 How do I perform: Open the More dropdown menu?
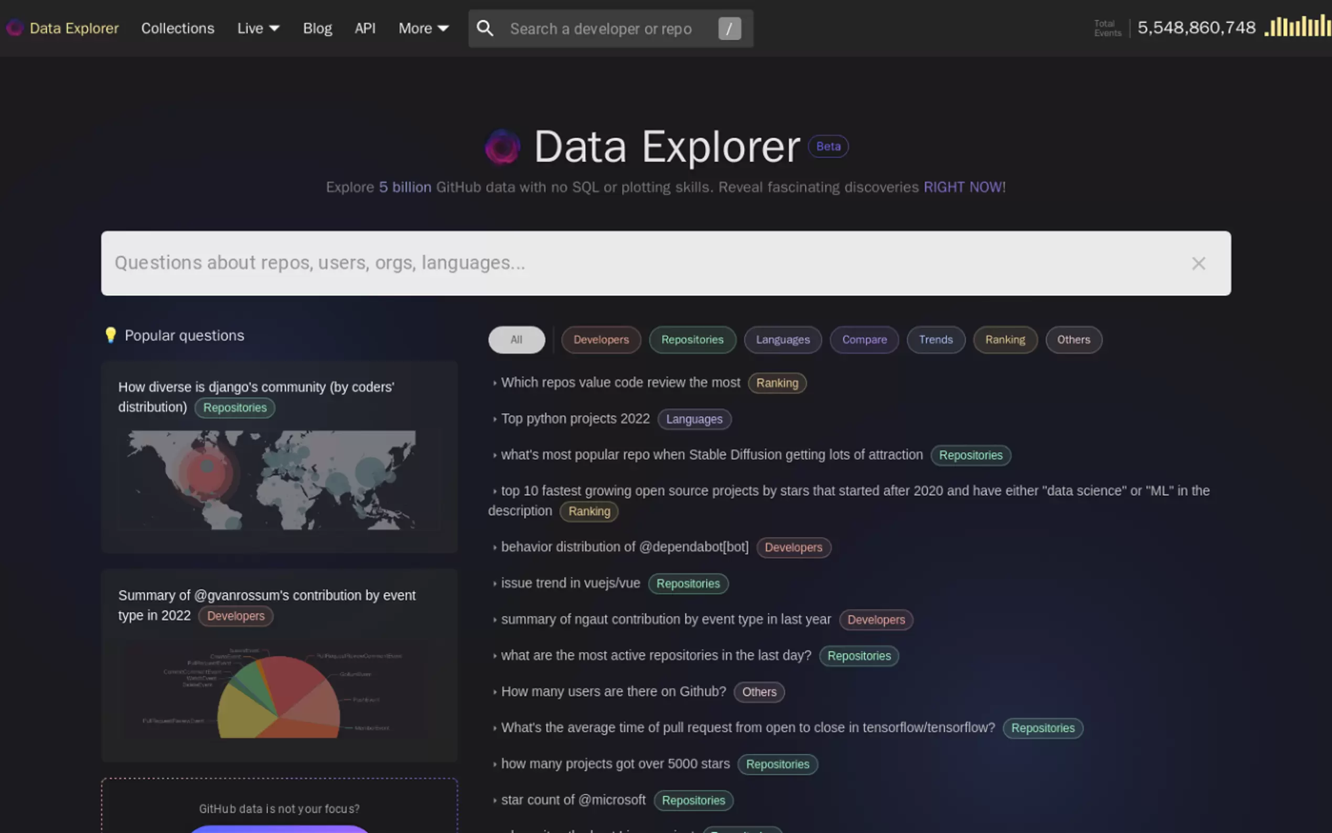[x=423, y=28]
